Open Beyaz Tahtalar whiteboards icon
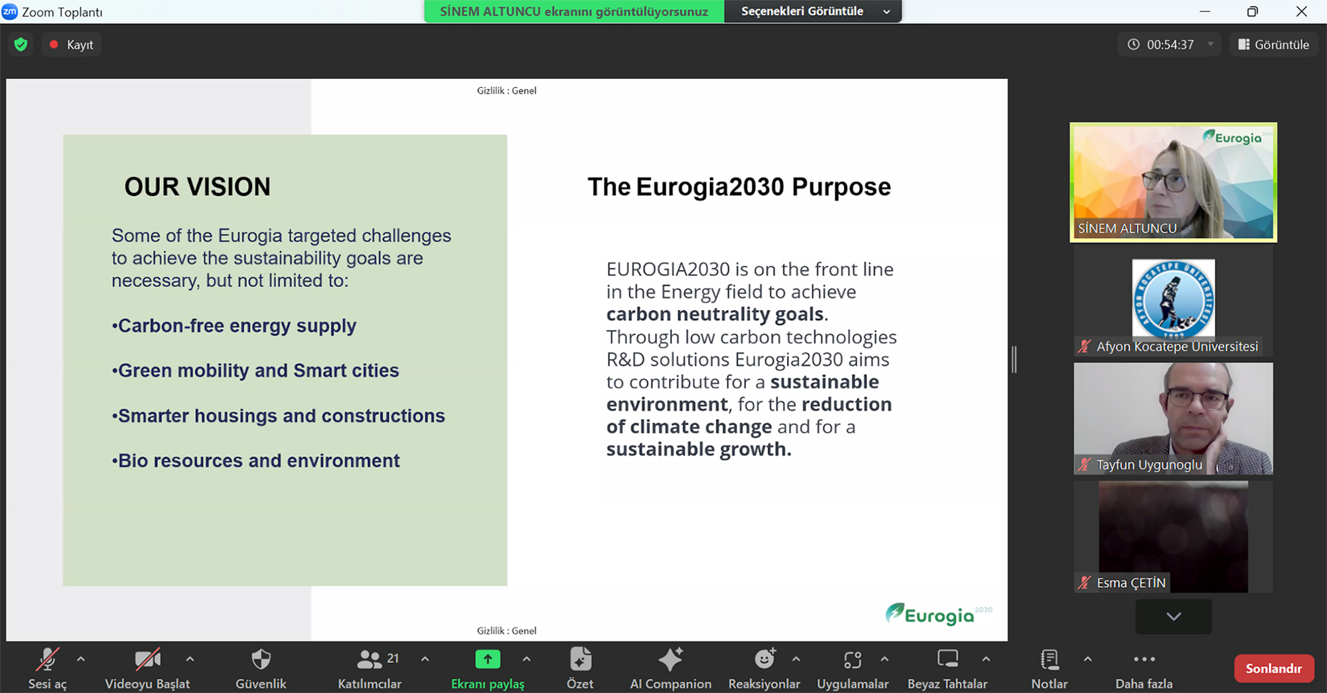1327x693 pixels. click(x=947, y=659)
